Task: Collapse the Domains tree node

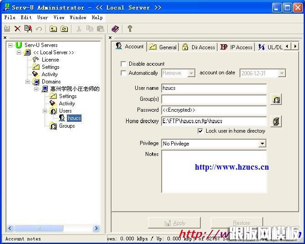Action: coord(28,82)
